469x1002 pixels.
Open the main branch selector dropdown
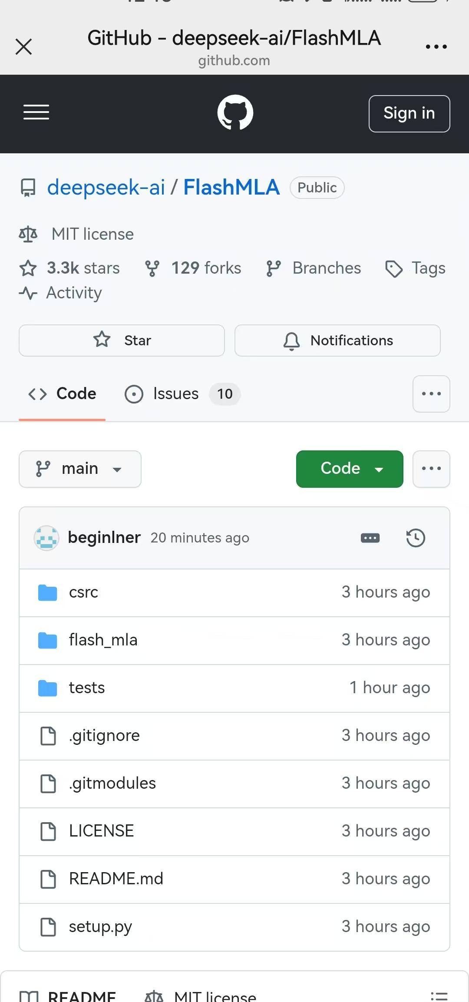pyautogui.click(x=80, y=469)
